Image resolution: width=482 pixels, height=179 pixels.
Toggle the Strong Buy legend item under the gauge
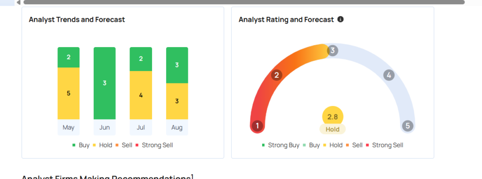pos(281,145)
